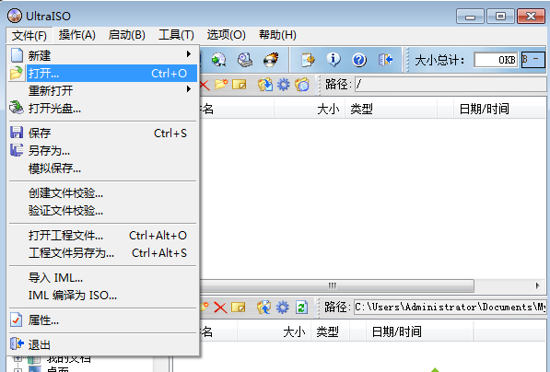Click the mount to virtual drive icon

[x=245, y=60]
